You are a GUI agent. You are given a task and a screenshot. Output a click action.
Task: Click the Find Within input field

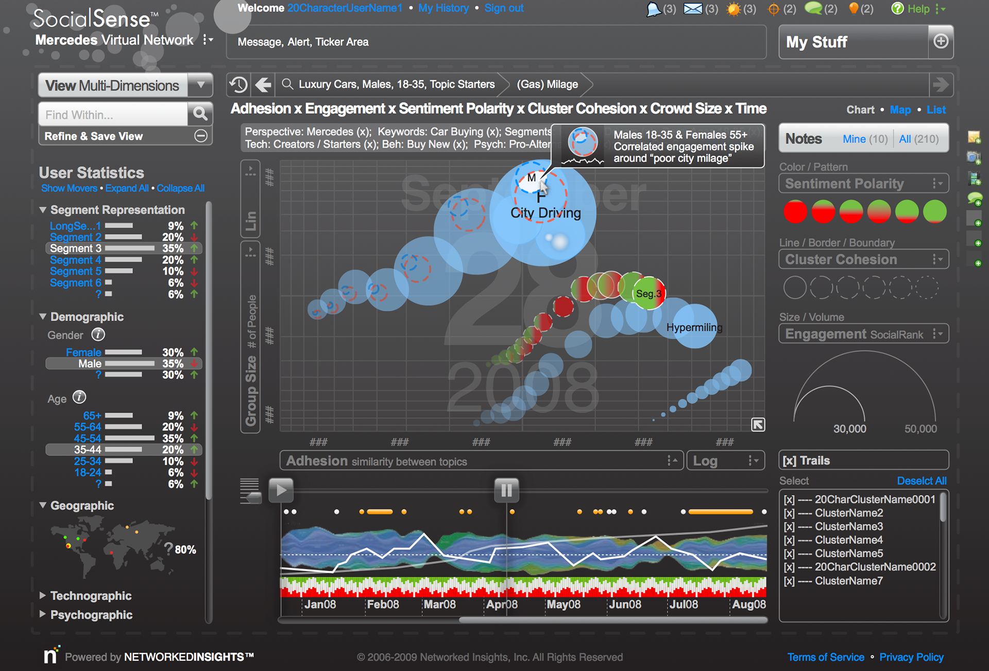[x=113, y=114]
